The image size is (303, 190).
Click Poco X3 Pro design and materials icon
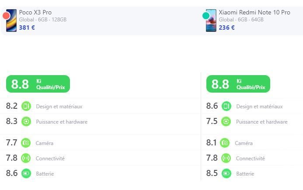coord(26,106)
